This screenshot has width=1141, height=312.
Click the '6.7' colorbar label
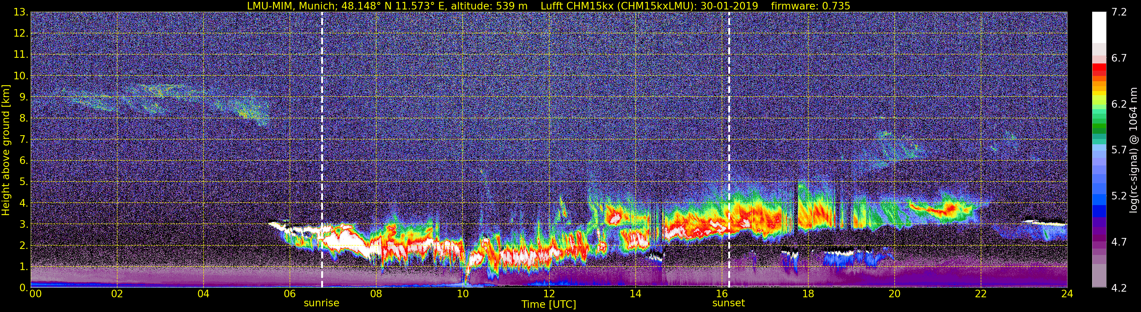[x=1119, y=58]
